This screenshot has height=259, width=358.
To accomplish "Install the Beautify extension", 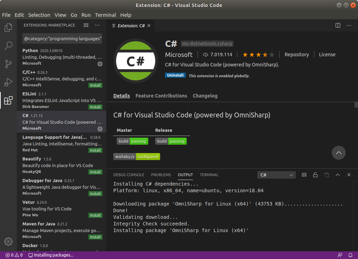I will point(95,172).
